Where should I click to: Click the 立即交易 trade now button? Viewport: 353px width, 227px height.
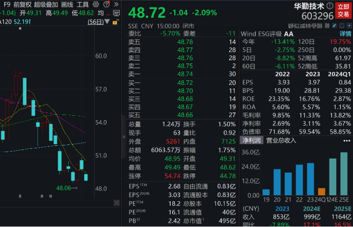(x=343, y=10)
